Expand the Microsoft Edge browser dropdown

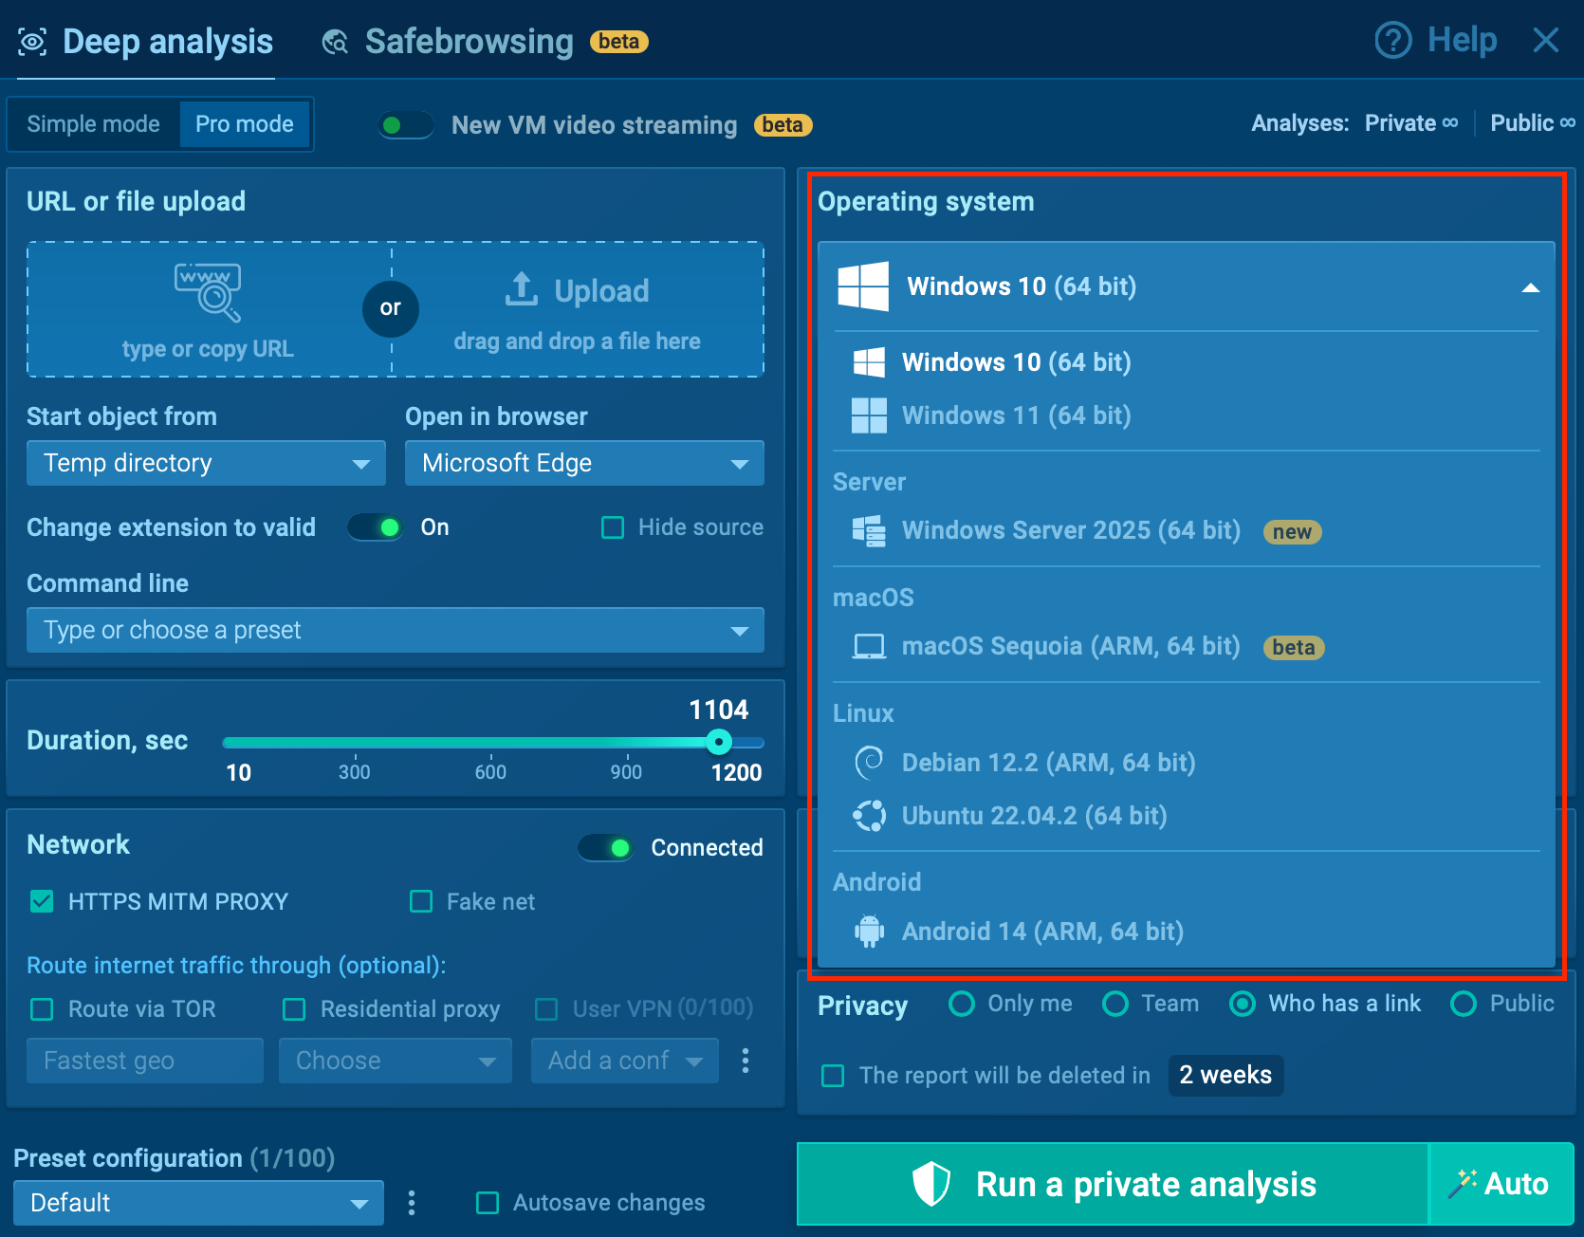pos(584,463)
